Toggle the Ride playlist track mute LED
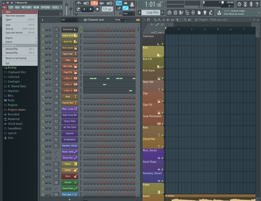The image size is (261, 201). tap(163, 135)
